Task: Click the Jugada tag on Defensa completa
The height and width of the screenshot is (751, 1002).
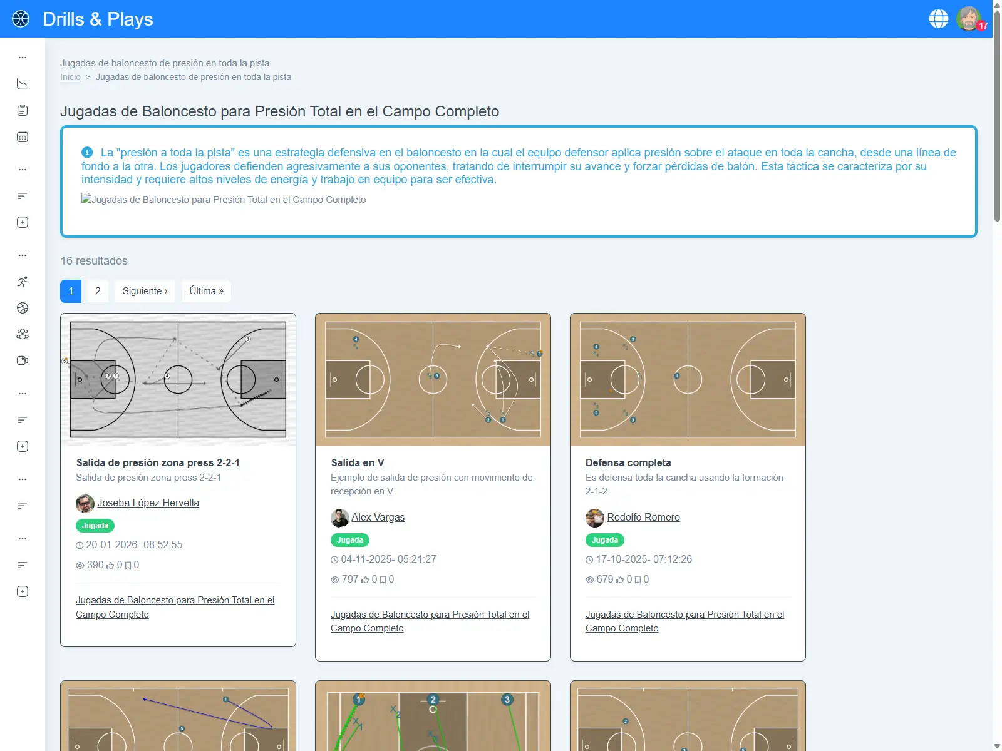Action: (x=604, y=539)
